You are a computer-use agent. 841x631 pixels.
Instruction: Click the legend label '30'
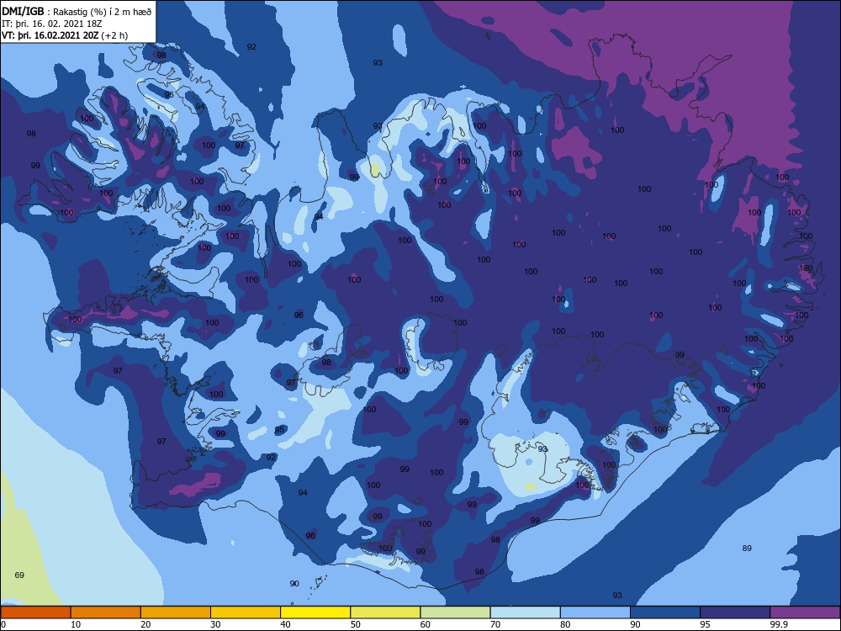pos(215,624)
